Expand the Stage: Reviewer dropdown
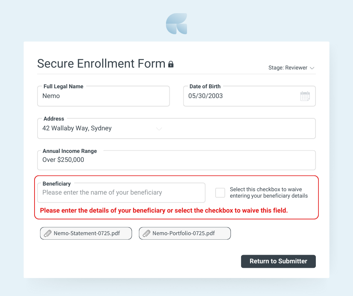The height and width of the screenshot is (296, 353). click(291, 68)
